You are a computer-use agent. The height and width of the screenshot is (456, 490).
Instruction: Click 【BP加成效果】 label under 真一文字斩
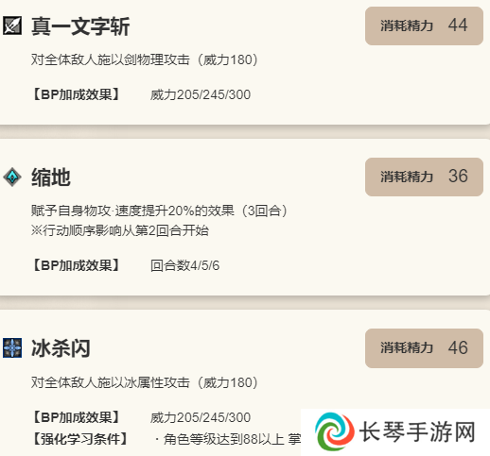tap(76, 94)
